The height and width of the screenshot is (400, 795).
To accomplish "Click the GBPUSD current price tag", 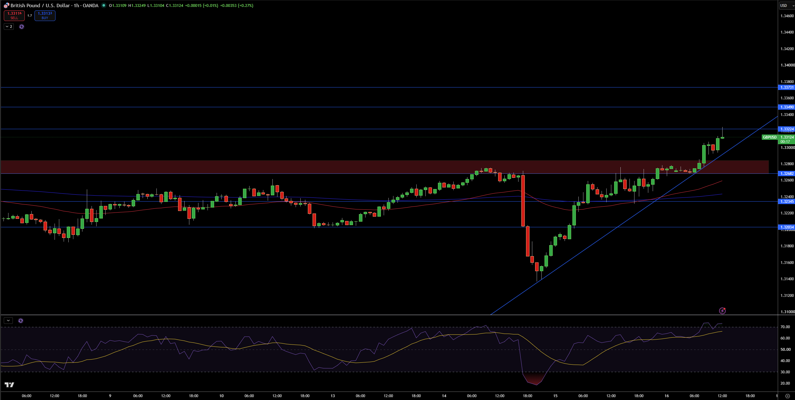I will [770, 137].
